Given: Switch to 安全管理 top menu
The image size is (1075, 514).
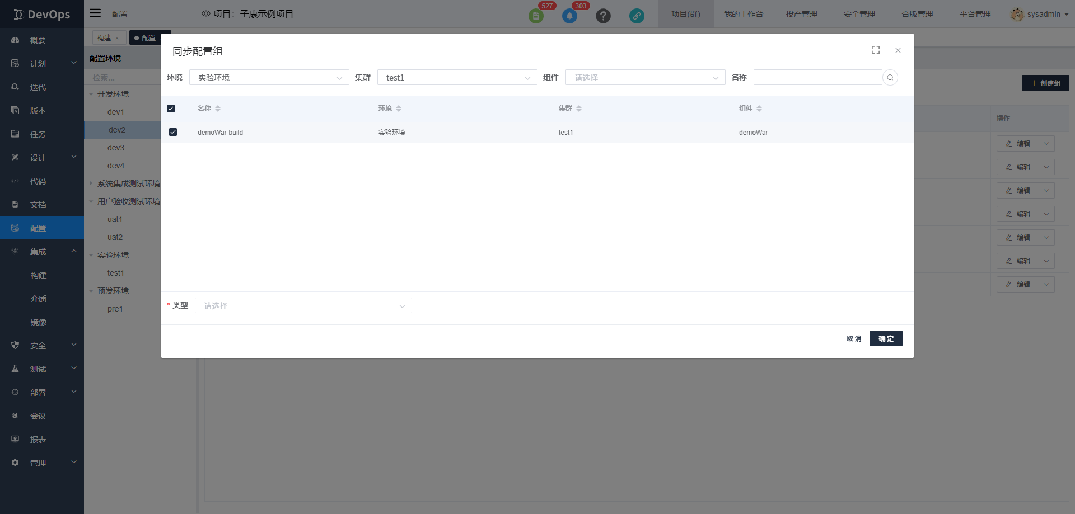Looking at the screenshot, I should 859,14.
